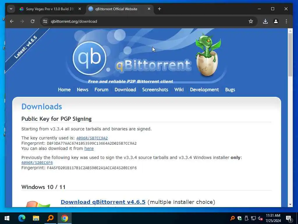Open the Windows Start menu

point(7,218)
